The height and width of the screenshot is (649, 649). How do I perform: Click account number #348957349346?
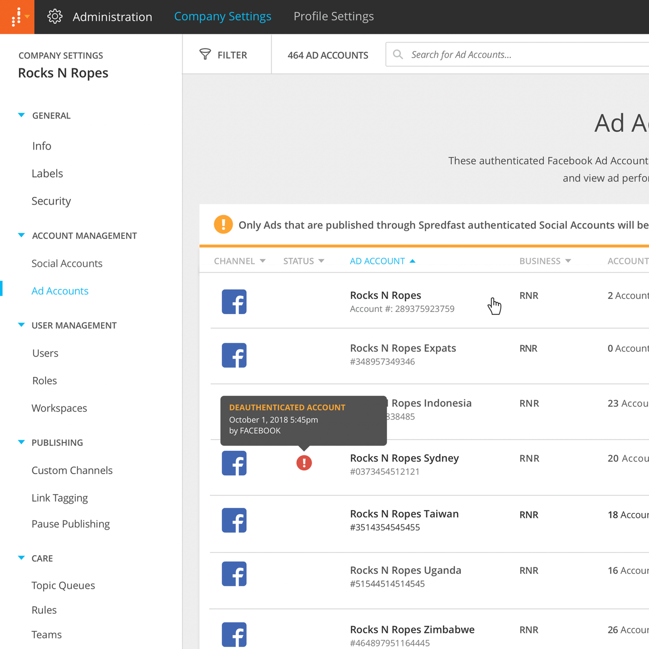(x=382, y=362)
